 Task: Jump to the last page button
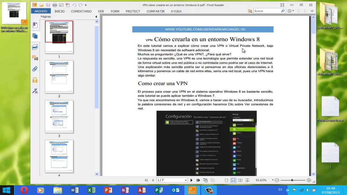[198, 180]
